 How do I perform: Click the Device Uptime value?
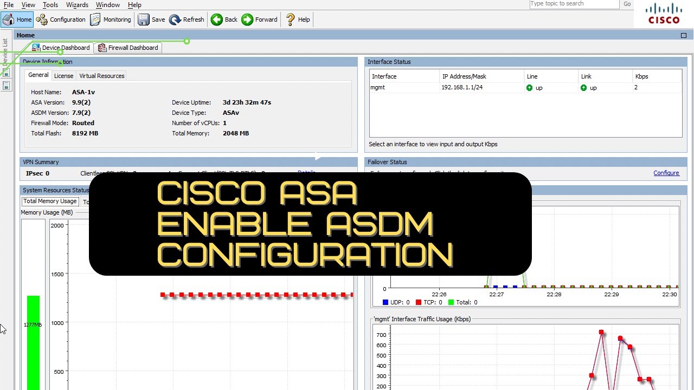(x=247, y=102)
